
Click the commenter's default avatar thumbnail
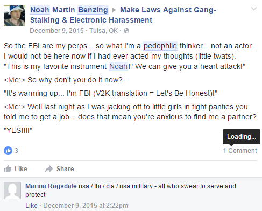click(x=12, y=191)
